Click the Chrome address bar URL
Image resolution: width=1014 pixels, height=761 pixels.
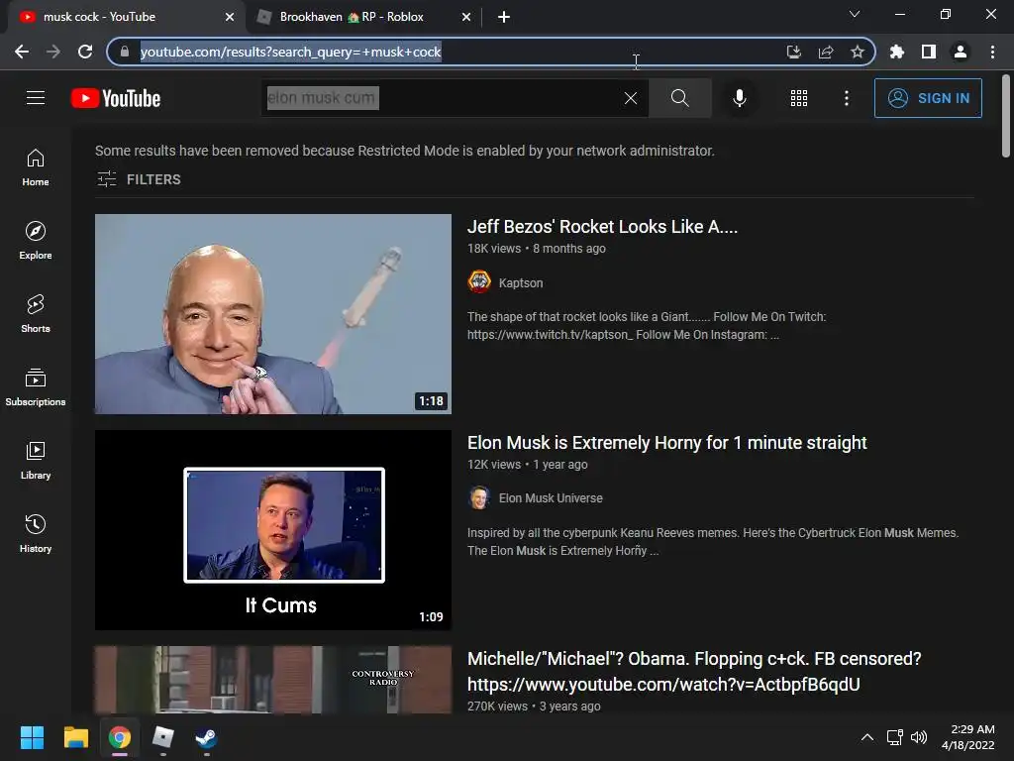pos(290,52)
